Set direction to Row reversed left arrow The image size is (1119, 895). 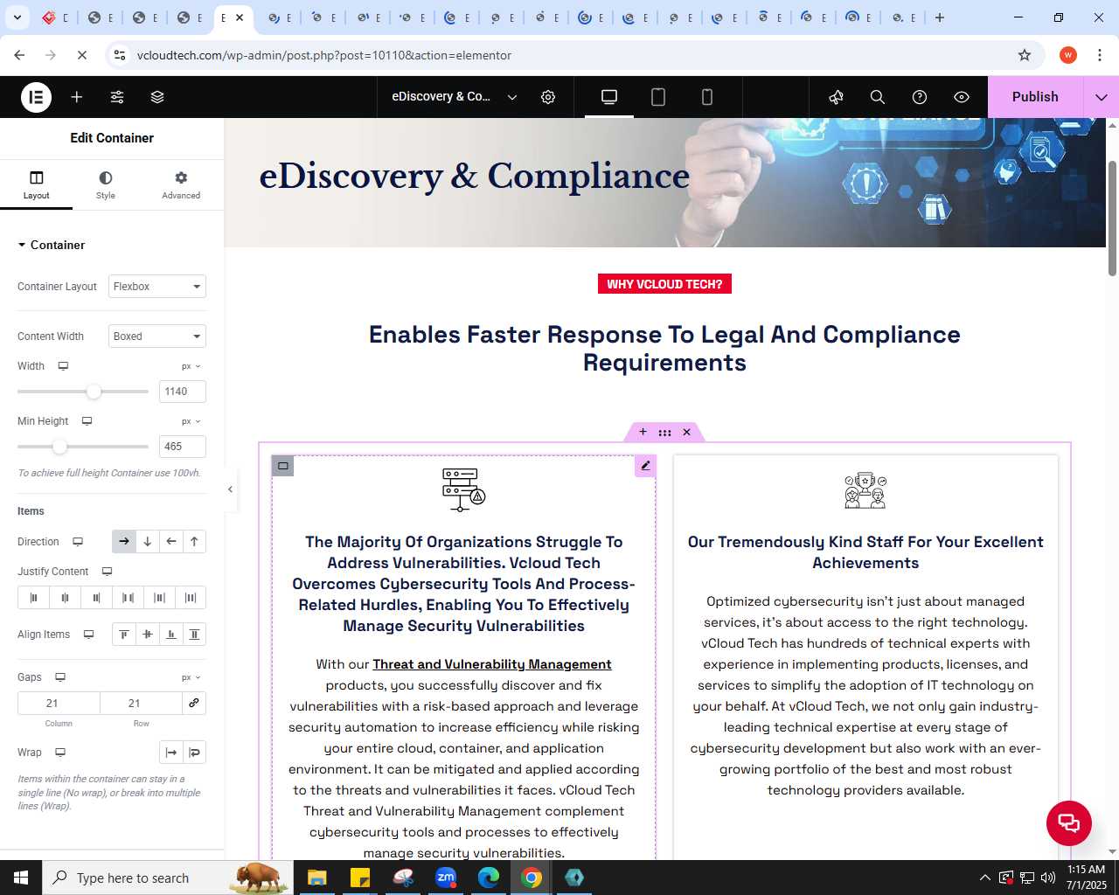171,542
